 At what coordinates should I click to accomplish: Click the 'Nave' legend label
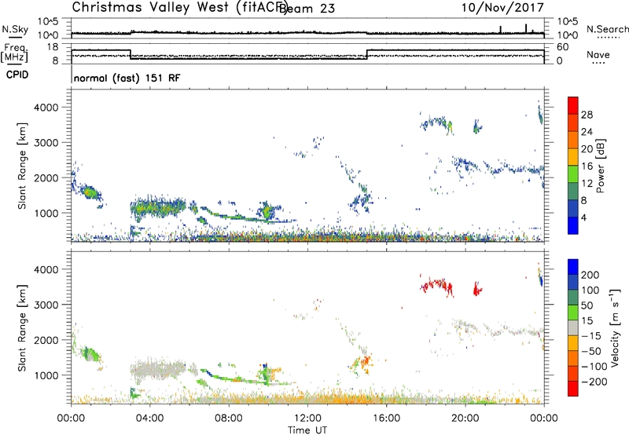(x=598, y=54)
